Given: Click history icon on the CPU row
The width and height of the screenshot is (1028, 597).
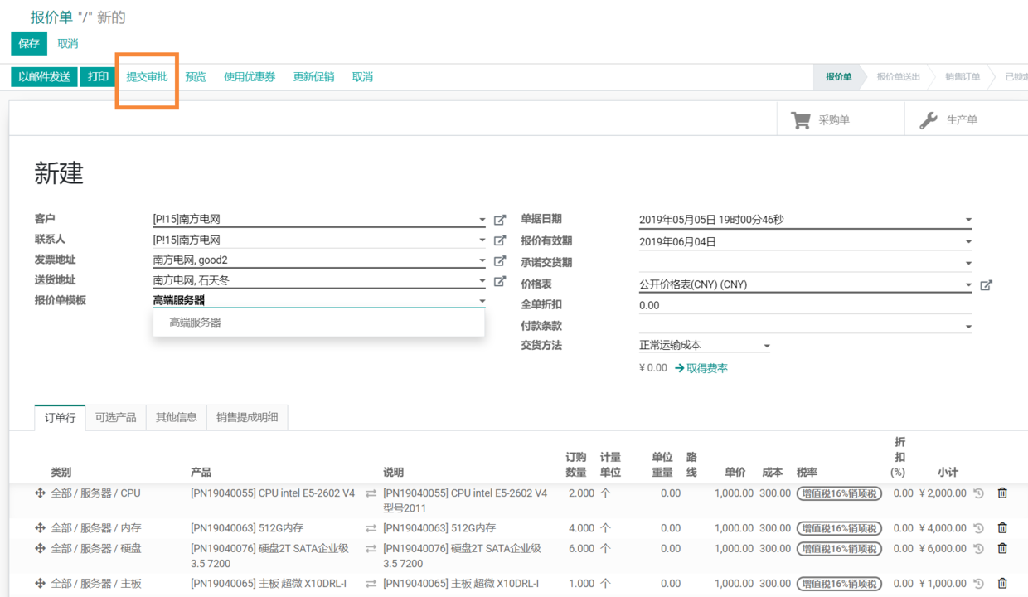Looking at the screenshot, I should [979, 493].
